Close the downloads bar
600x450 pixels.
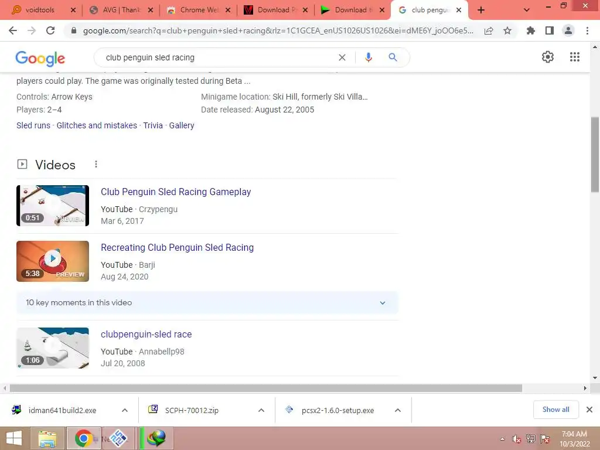[x=589, y=410]
